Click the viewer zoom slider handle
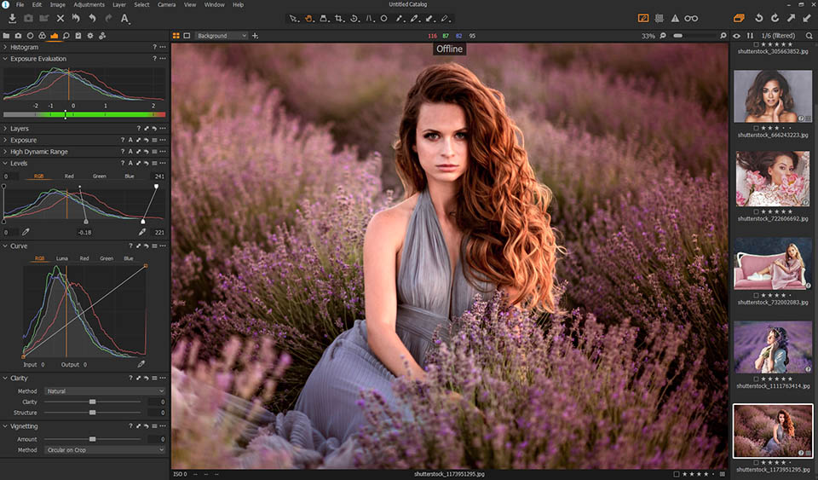Image resolution: width=818 pixels, height=480 pixels. pyautogui.click(x=677, y=36)
